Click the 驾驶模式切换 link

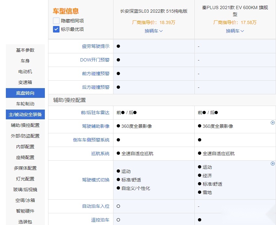pos(96,180)
